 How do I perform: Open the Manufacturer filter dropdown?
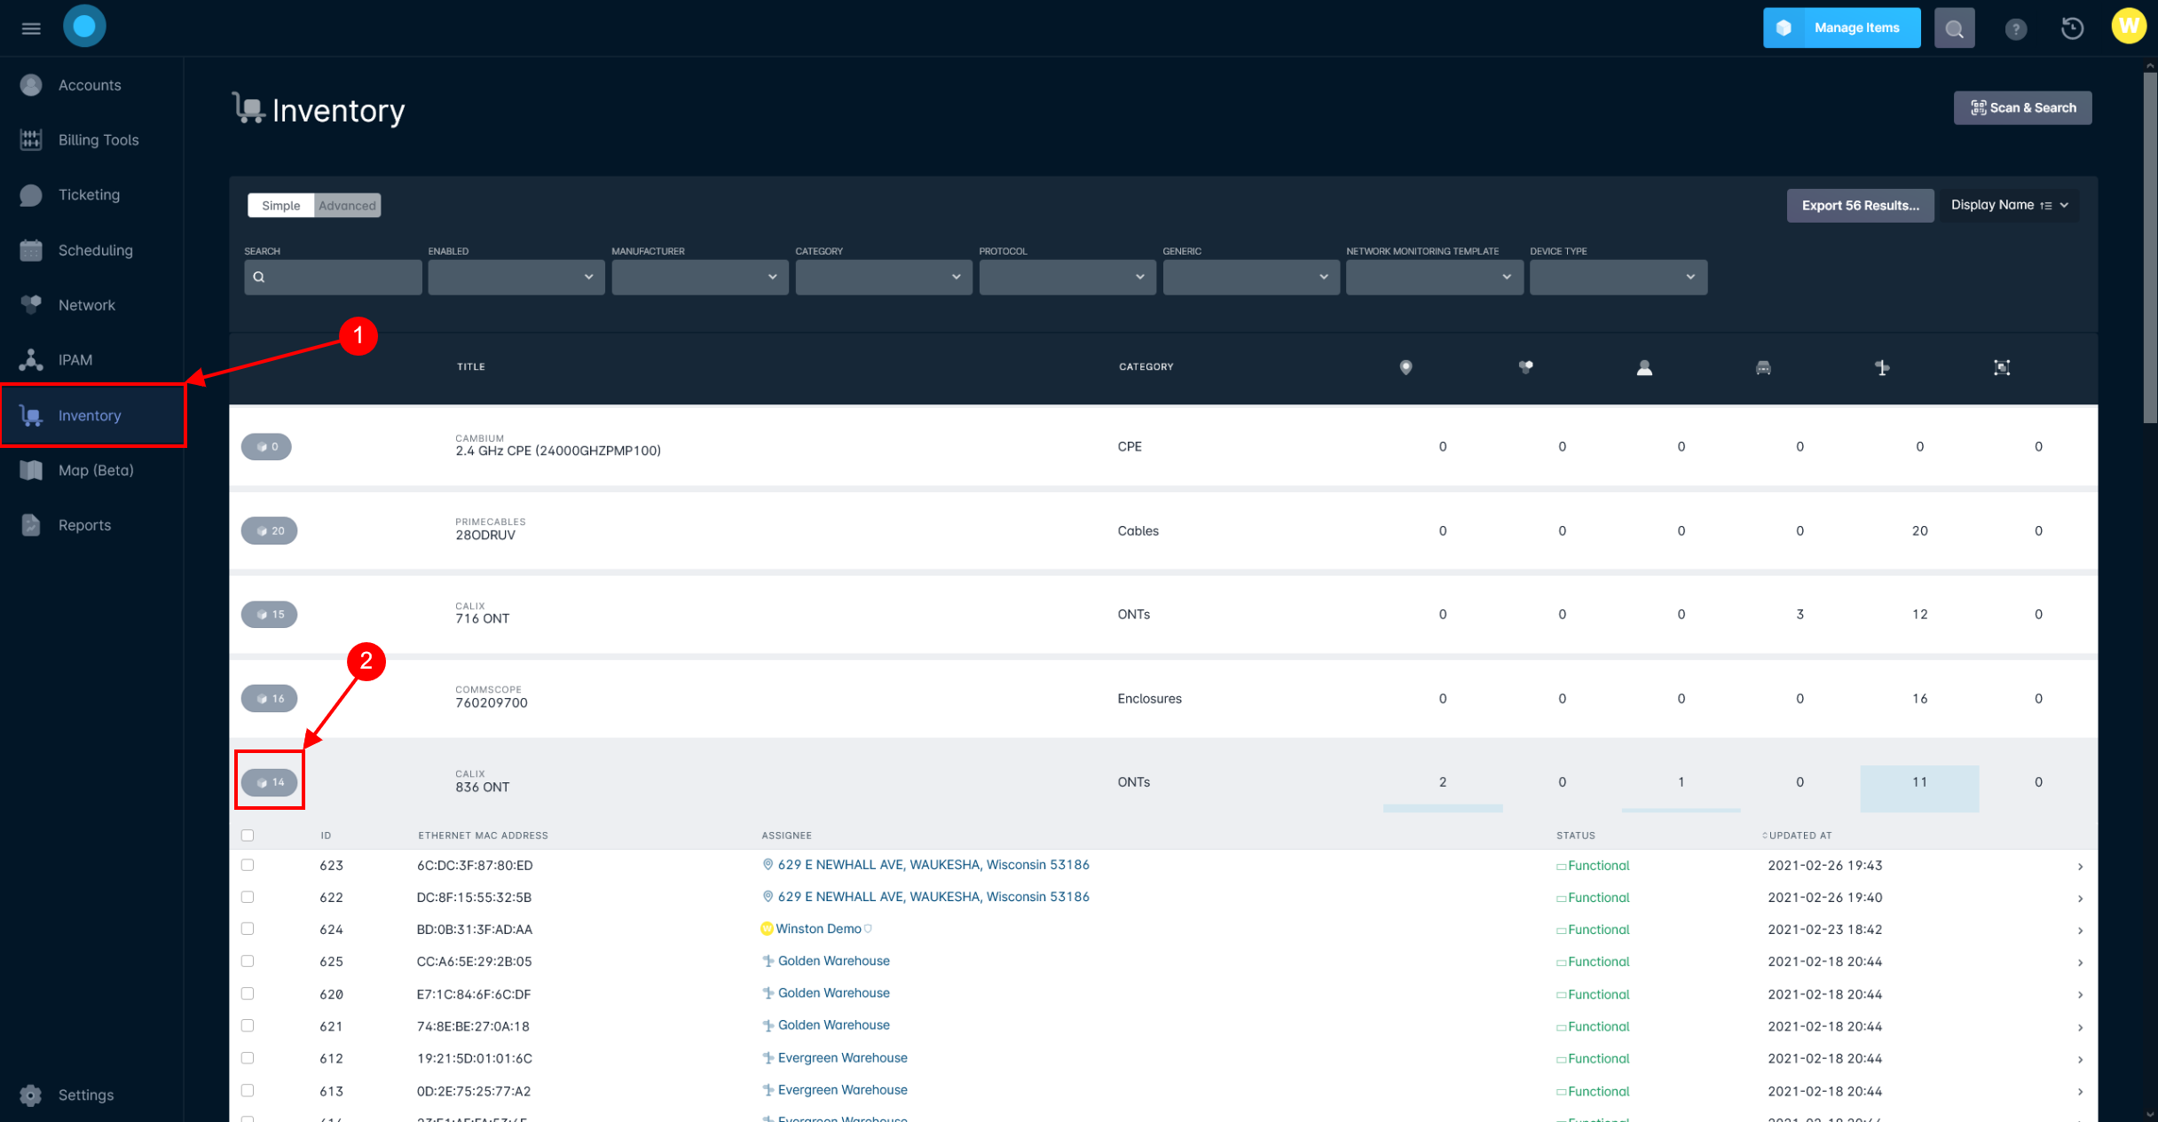coord(699,277)
